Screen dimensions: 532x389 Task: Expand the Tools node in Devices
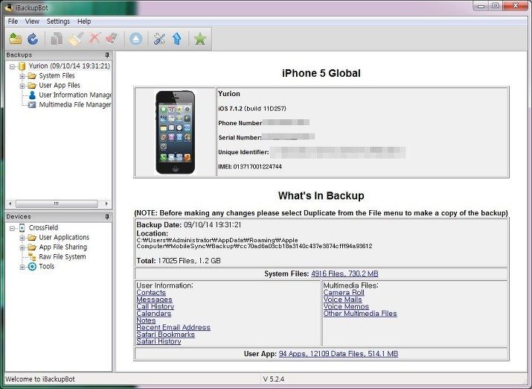tap(22, 267)
